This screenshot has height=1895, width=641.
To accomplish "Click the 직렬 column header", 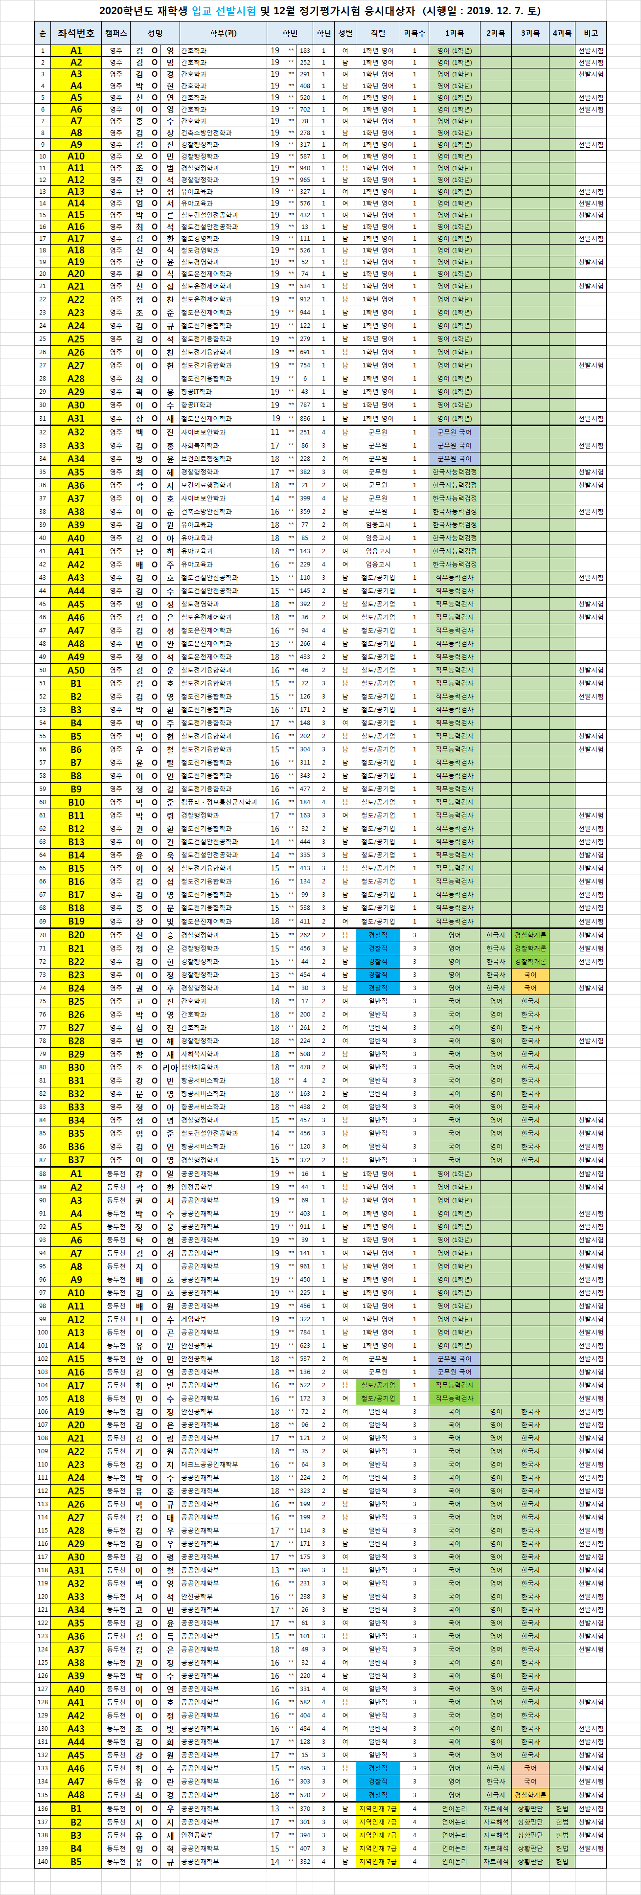I will pos(378,33).
